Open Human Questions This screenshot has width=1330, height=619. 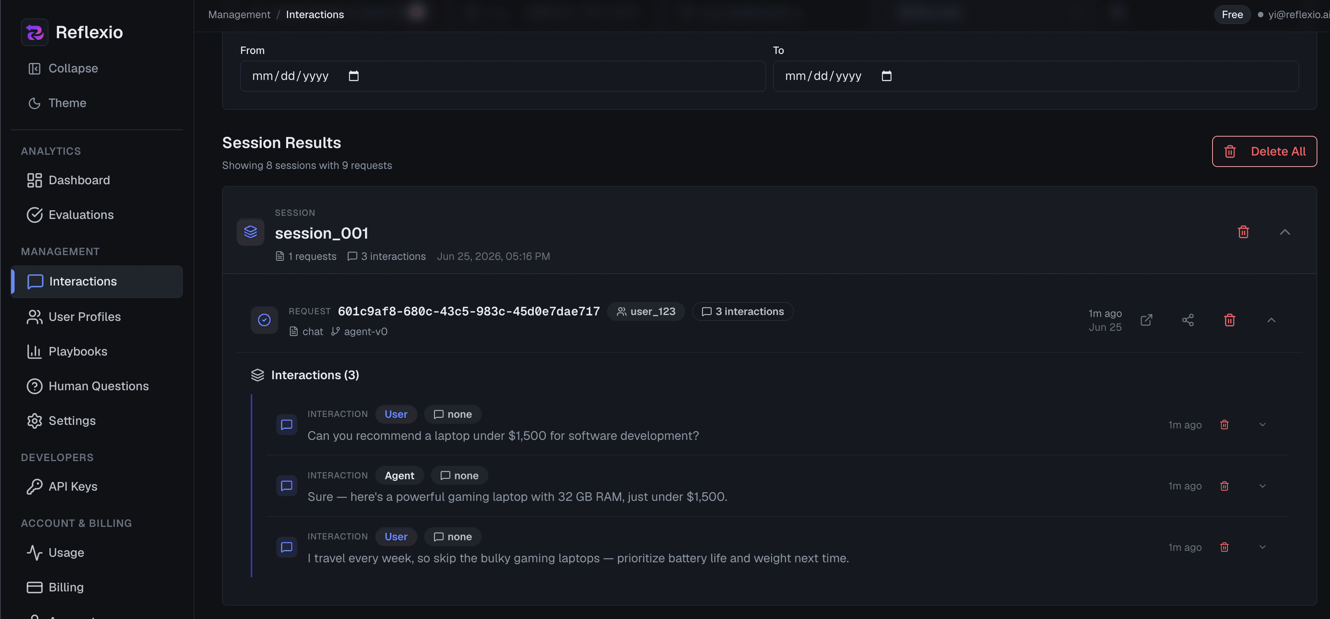coord(97,386)
